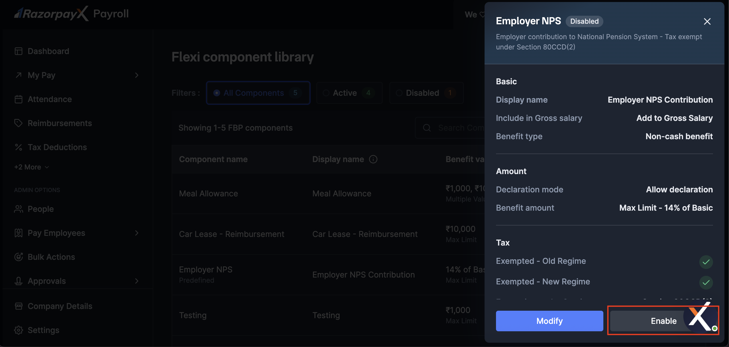Click the Approvals stamp icon
Screen dimensions: 729x347
pyautogui.click(x=19, y=281)
